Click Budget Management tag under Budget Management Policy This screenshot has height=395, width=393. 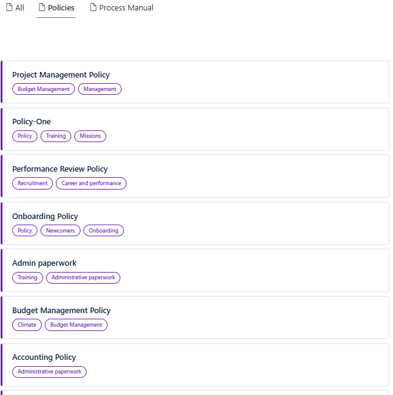pos(76,325)
